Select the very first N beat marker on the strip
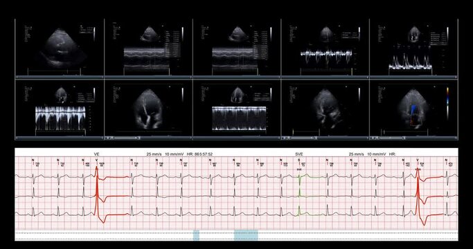 (33, 160)
